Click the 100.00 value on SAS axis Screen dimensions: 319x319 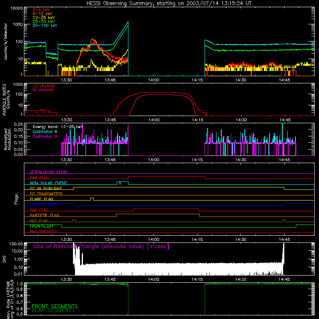click(16, 244)
